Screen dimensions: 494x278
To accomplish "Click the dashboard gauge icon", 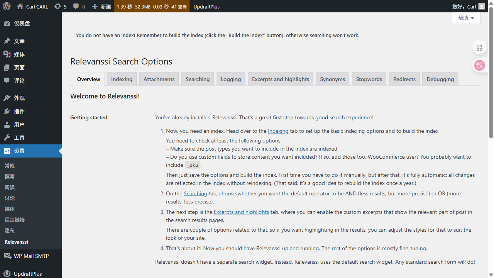I will coord(7,24).
